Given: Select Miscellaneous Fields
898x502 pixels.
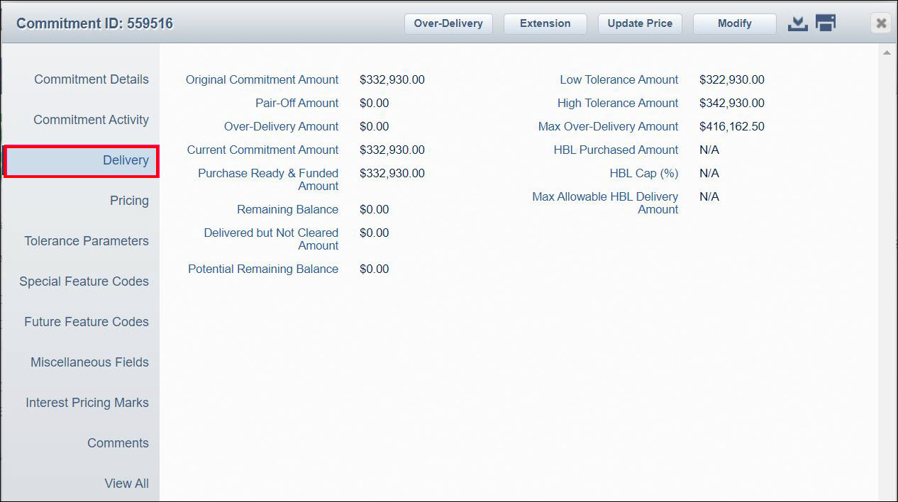Looking at the screenshot, I should coord(89,362).
